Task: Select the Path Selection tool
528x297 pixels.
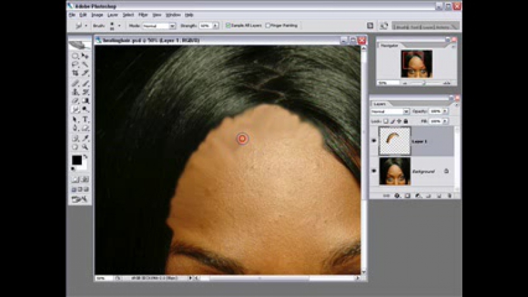Action: [x=75, y=120]
